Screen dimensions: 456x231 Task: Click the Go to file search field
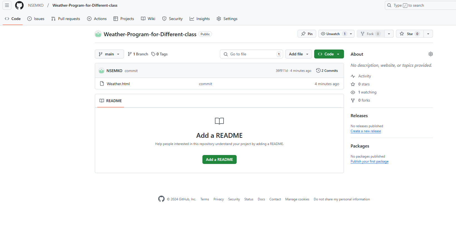click(x=251, y=54)
